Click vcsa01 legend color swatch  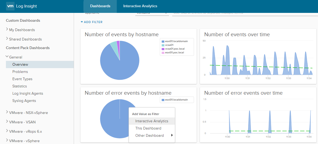click(163, 45)
